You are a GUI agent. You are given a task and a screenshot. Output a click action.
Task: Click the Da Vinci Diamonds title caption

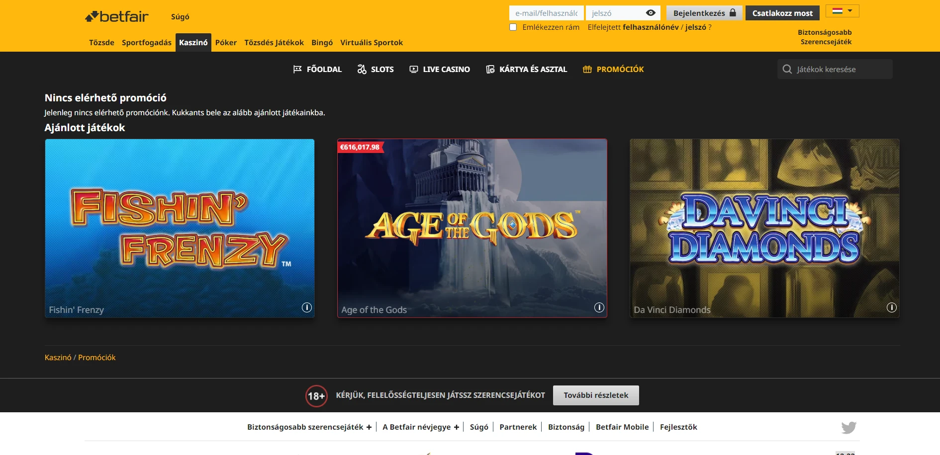pyautogui.click(x=672, y=310)
